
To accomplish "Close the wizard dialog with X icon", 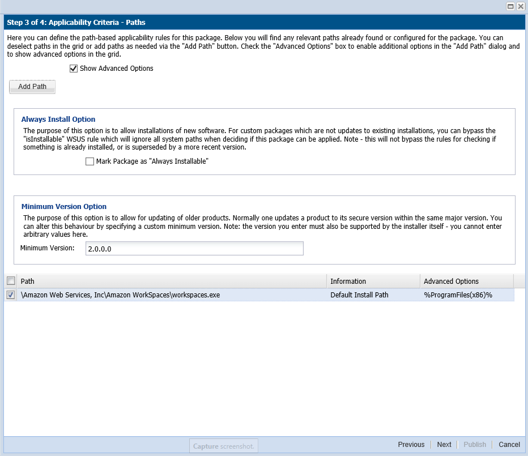I will pyautogui.click(x=520, y=6).
